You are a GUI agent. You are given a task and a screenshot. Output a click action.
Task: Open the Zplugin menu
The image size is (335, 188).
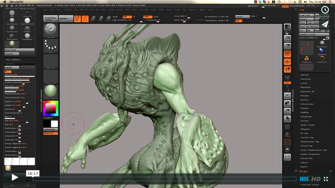(202, 10)
